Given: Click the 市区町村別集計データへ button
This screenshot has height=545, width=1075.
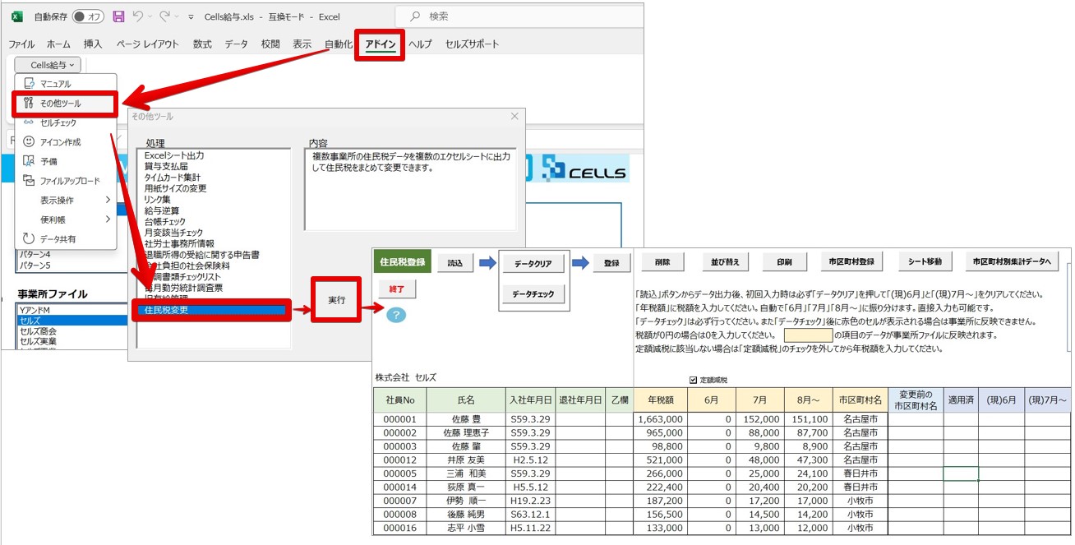Looking at the screenshot, I should tap(1012, 263).
